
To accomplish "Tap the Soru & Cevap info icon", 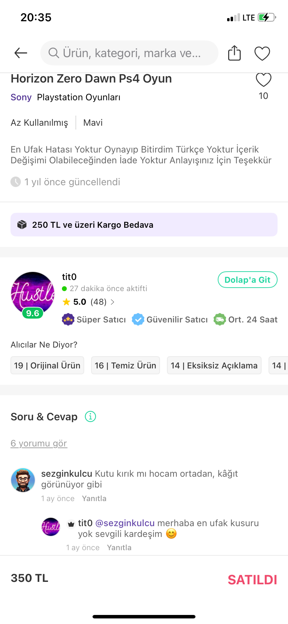I will [90, 416].
